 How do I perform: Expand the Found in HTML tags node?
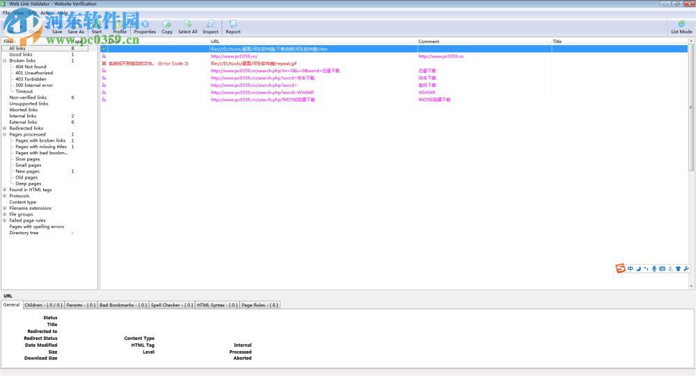click(x=5, y=190)
